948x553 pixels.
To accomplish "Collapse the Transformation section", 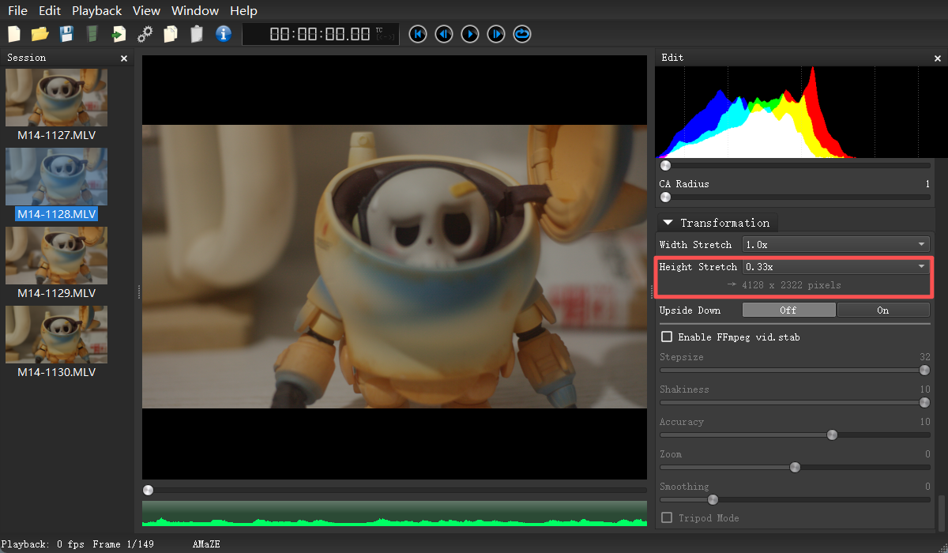I will 668,223.
